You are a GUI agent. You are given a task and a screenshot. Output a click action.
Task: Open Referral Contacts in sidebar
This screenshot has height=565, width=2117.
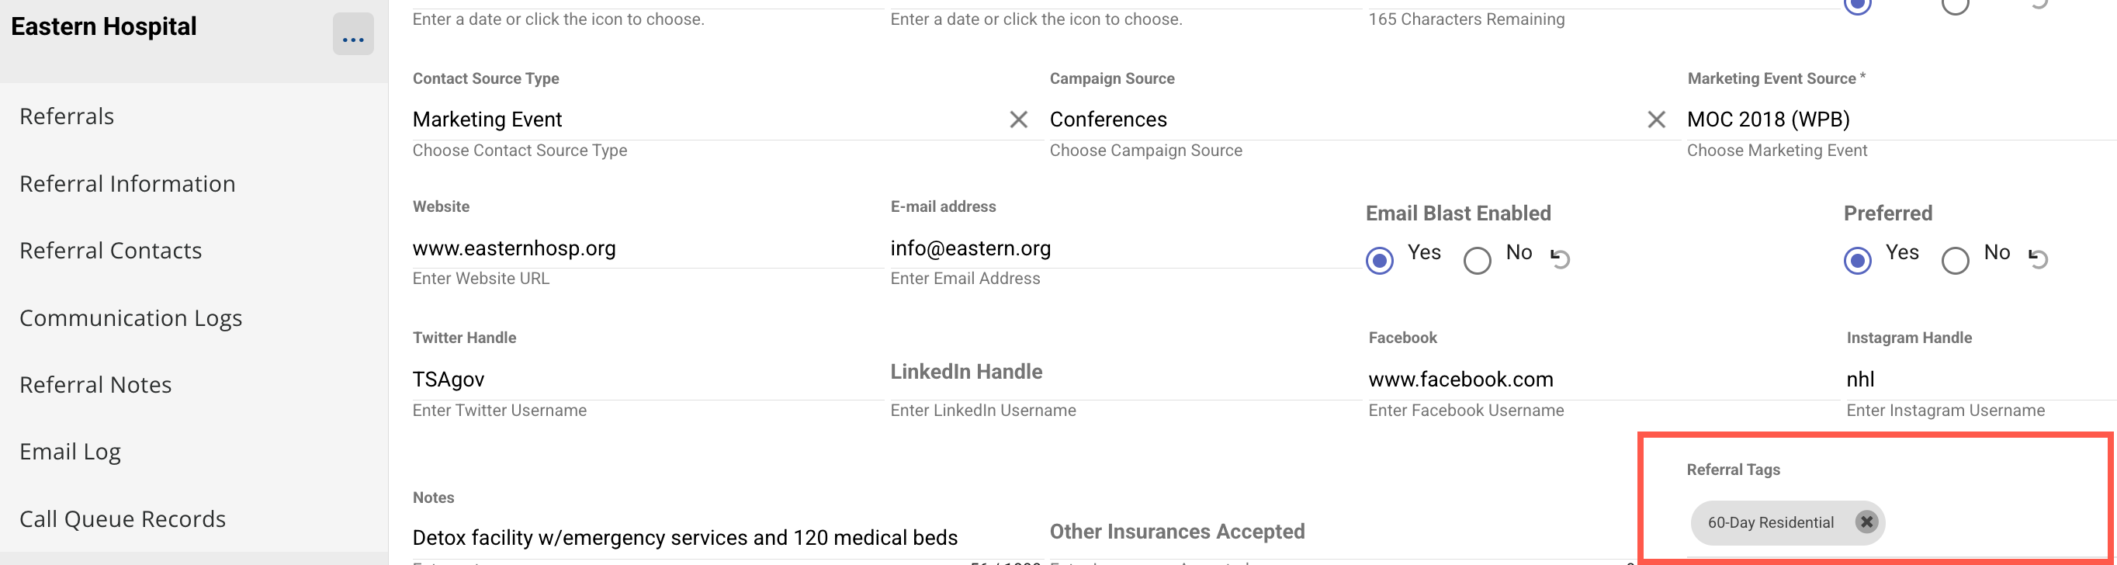(111, 250)
